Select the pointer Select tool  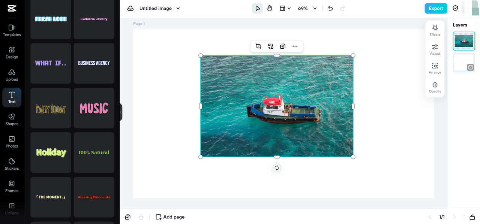(x=257, y=8)
